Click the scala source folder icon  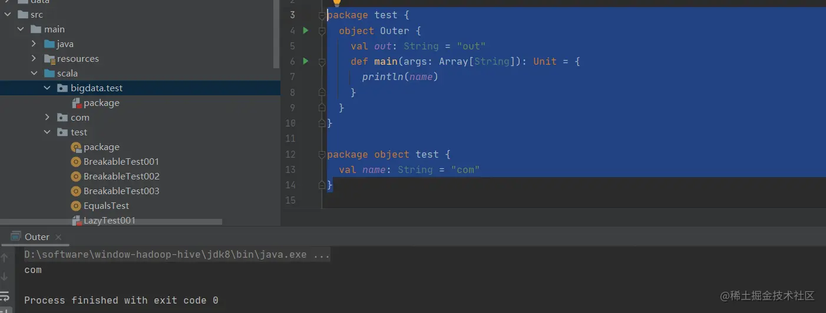[49, 74]
